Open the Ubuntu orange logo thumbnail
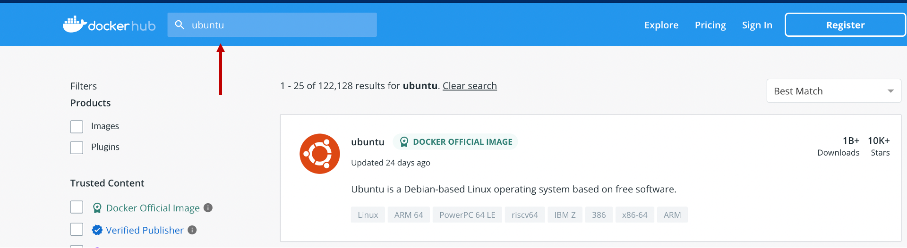907x248 pixels. coord(320,154)
